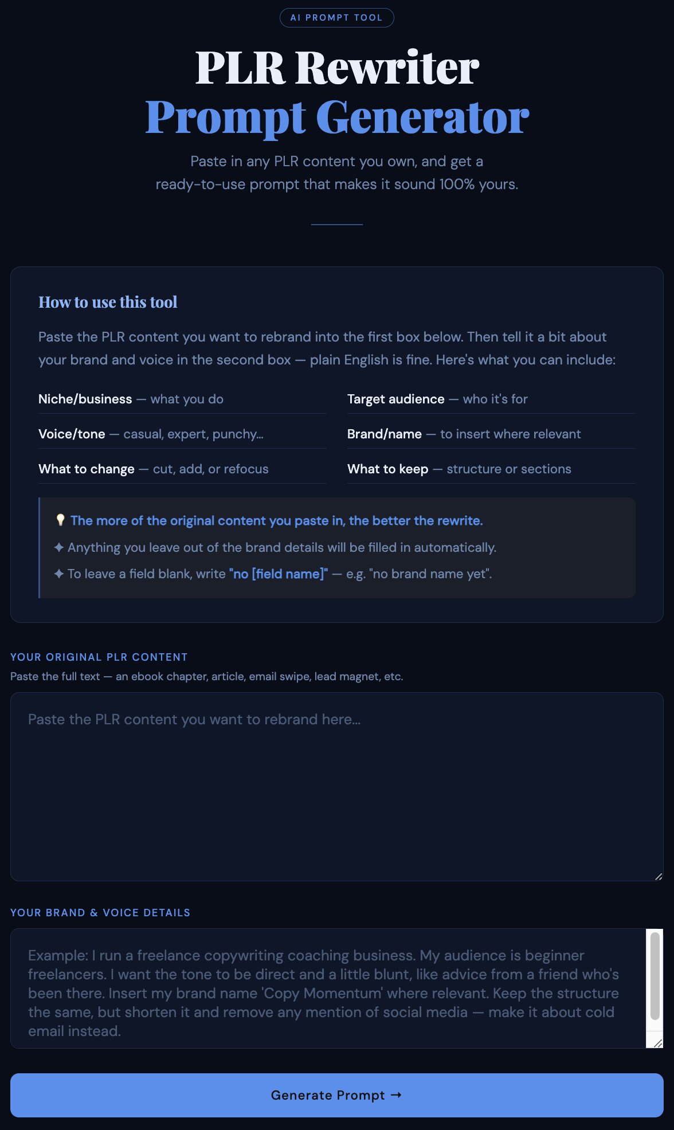Select the Brand/name guide item
Image resolution: width=674 pixels, height=1130 pixels.
tap(491, 434)
